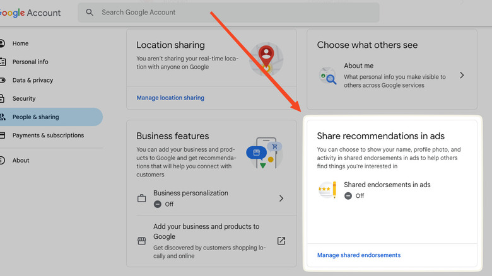Screen dimensions: 492x276
Task: Expand Business personalization chevron arrow
Action: pos(281,198)
